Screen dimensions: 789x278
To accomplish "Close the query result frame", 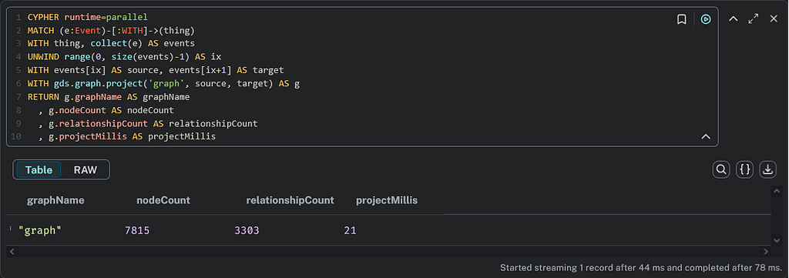I will tap(774, 19).
